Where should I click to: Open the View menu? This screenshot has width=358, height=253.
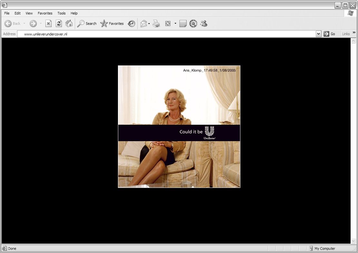(29, 13)
